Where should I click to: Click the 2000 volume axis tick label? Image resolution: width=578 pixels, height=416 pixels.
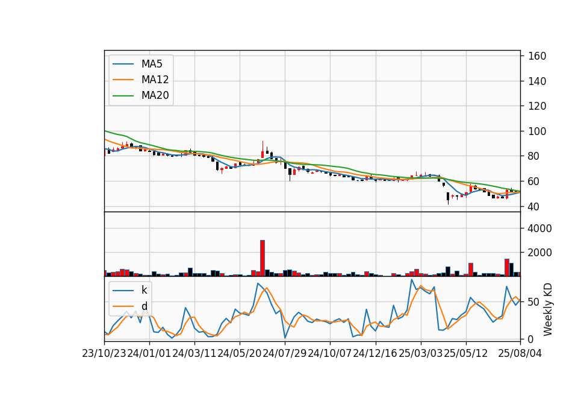[x=540, y=253]
